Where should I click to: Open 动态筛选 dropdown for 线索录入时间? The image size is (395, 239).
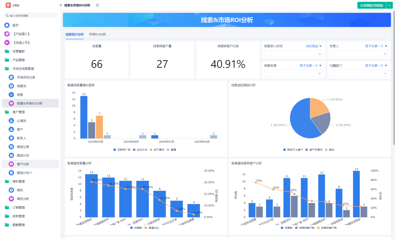point(314,46)
